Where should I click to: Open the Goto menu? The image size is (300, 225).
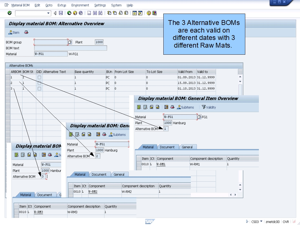click(49, 5)
